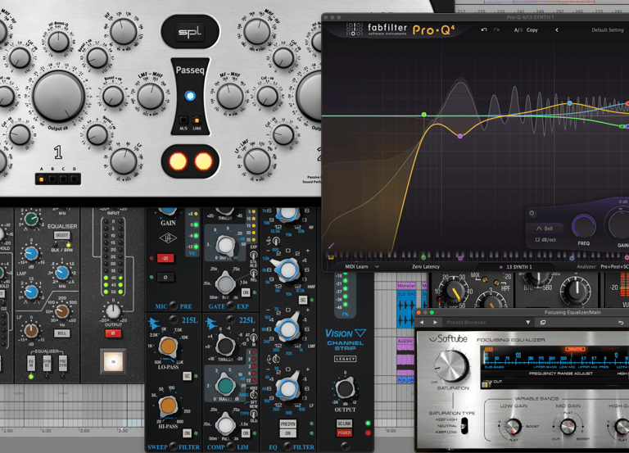Select the purple EQ band node on the curve
This screenshot has height=453, width=629.
(460, 136)
